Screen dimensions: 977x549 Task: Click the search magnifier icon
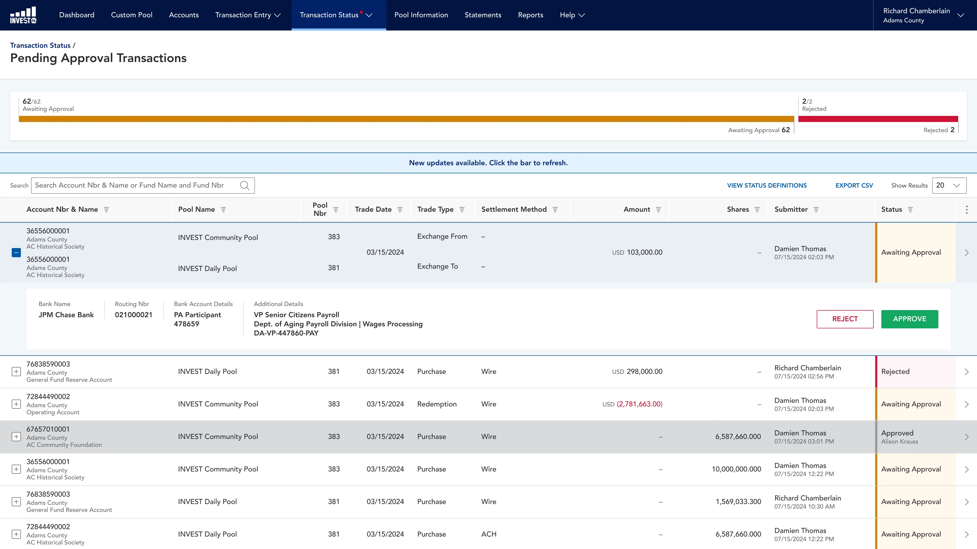[x=245, y=185]
